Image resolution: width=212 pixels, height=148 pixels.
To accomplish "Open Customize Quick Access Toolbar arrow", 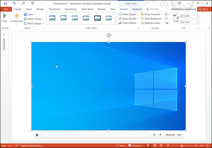I will [42, 3].
